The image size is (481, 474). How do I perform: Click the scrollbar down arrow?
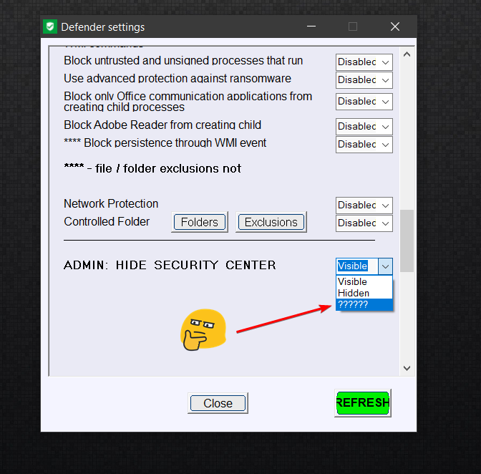click(407, 368)
